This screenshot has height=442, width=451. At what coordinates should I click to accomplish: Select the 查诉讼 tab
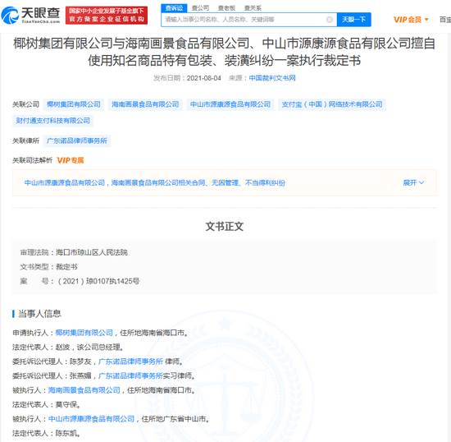click(x=174, y=8)
